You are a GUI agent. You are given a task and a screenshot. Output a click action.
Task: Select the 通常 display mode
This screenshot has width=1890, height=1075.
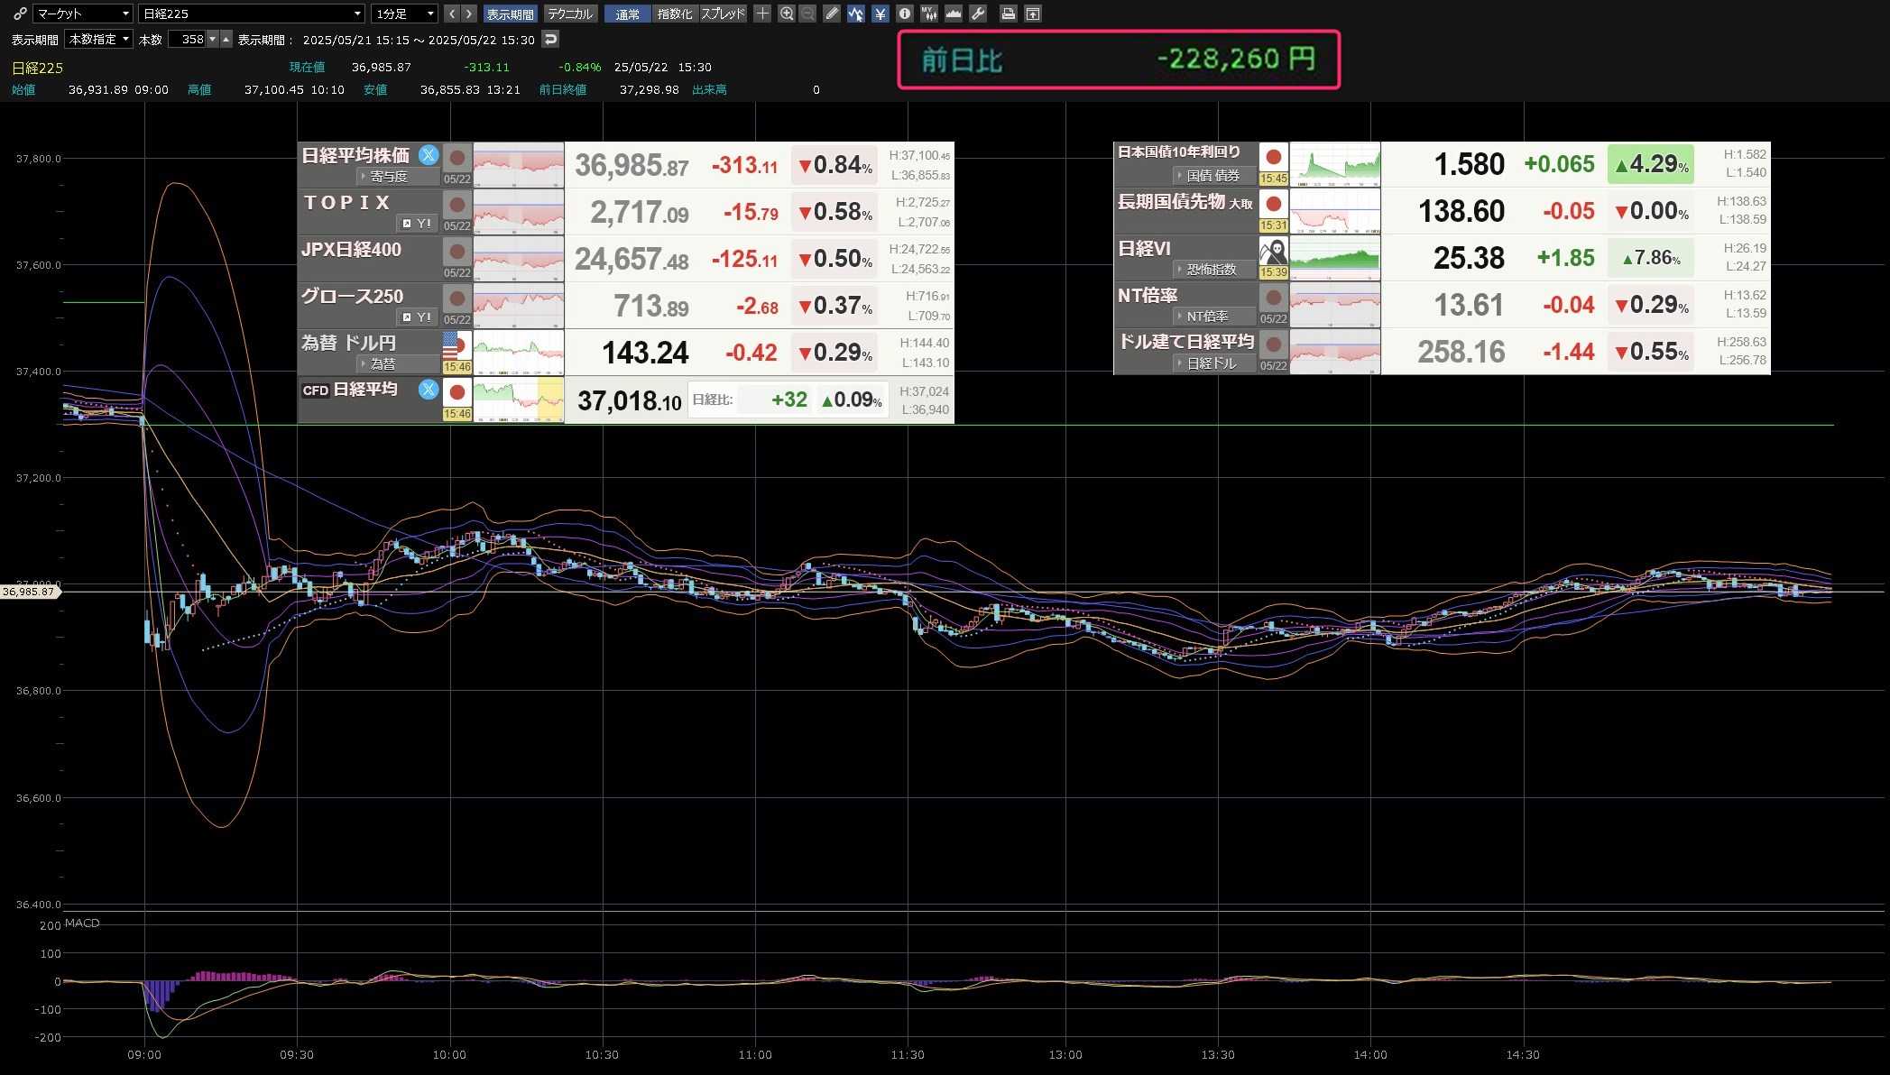[x=627, y=14]
